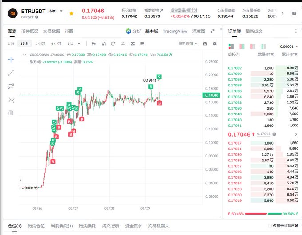
Task: Change candlestick chart style icon
Action: click(x=94, y=43)
